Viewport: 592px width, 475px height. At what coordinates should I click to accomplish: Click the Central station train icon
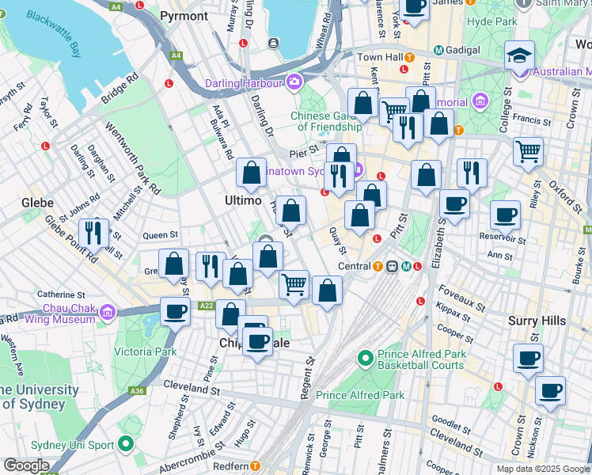(x=392, y=266)
